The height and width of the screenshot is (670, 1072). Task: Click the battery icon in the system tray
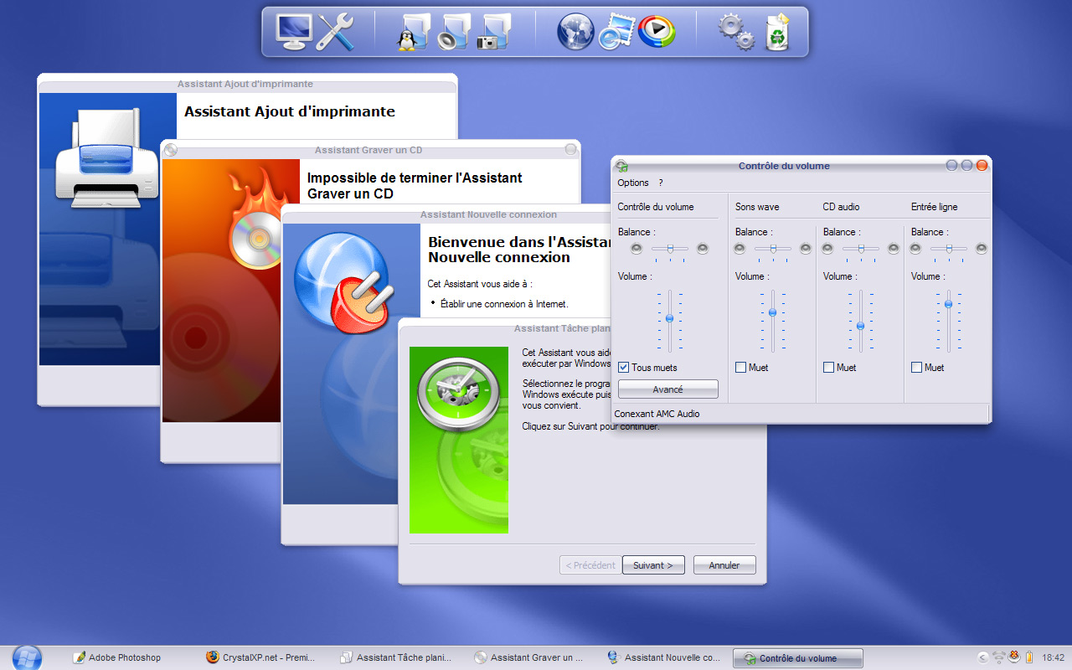tap(1028, 657)
